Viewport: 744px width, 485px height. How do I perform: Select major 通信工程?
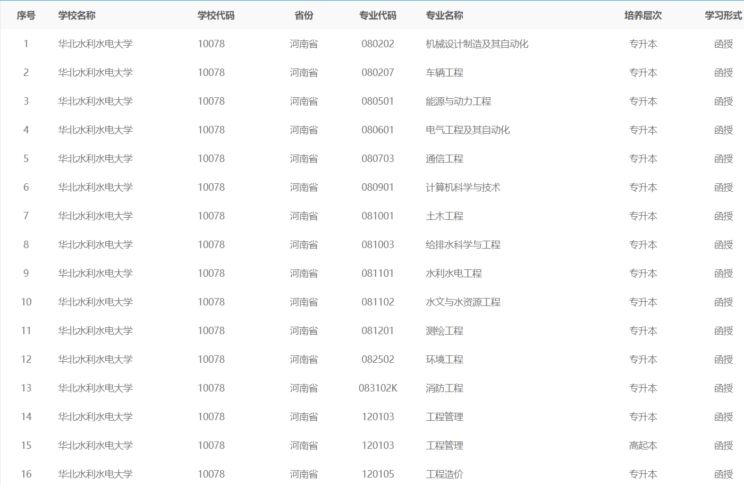444,159
